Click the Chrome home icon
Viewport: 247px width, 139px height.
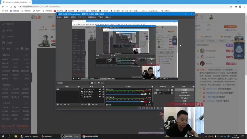point(15,6)
